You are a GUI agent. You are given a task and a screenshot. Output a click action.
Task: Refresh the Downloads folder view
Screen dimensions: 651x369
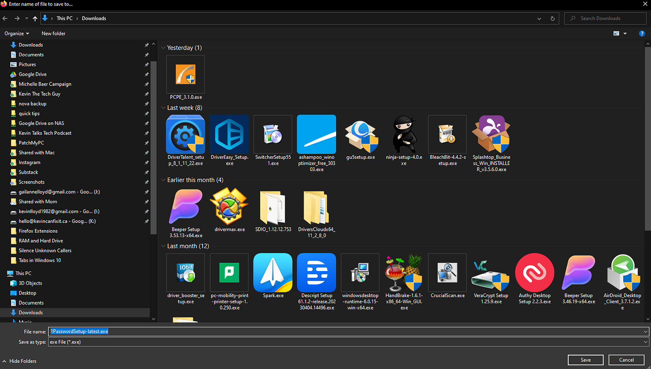click(553, 18)
